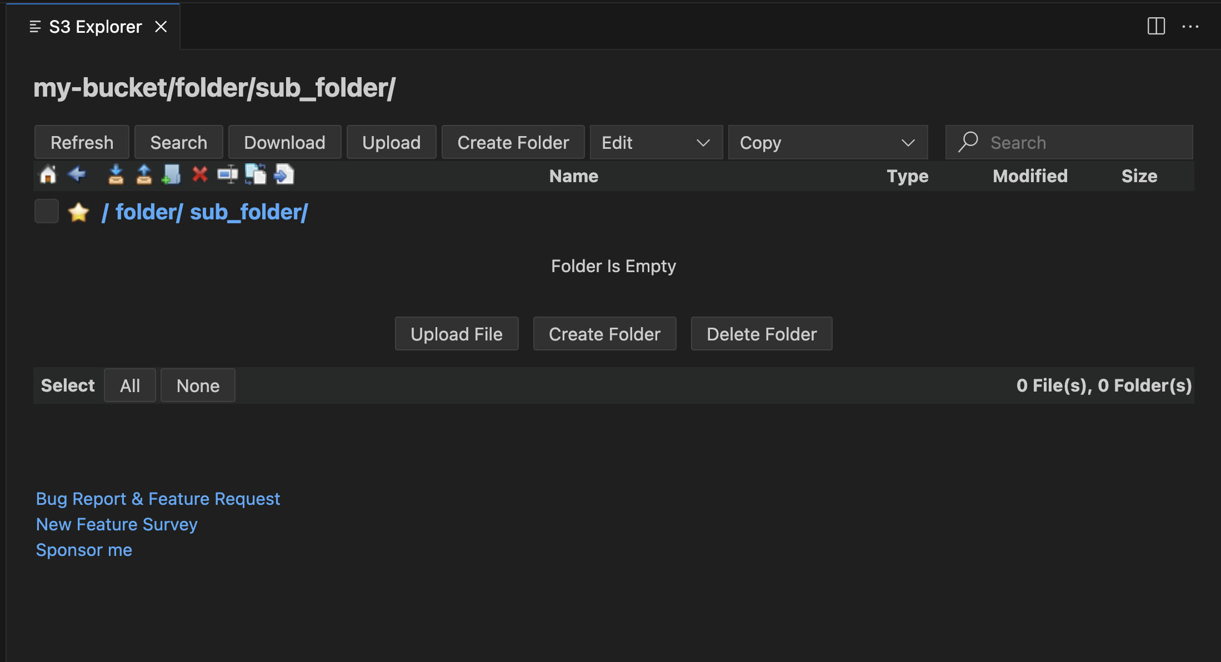This screenshot has height=662, width=1221.
Task: Open the rename icon in the toolbar
Action: 227,174
